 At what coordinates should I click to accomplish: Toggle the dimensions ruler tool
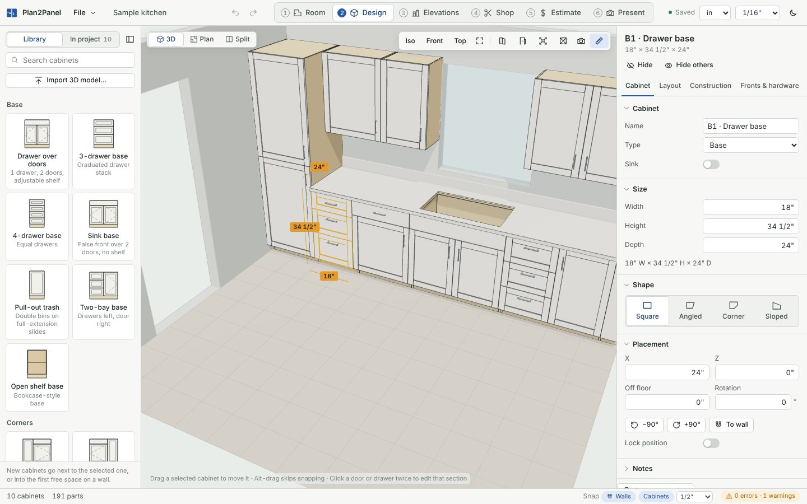click(599, 41)
